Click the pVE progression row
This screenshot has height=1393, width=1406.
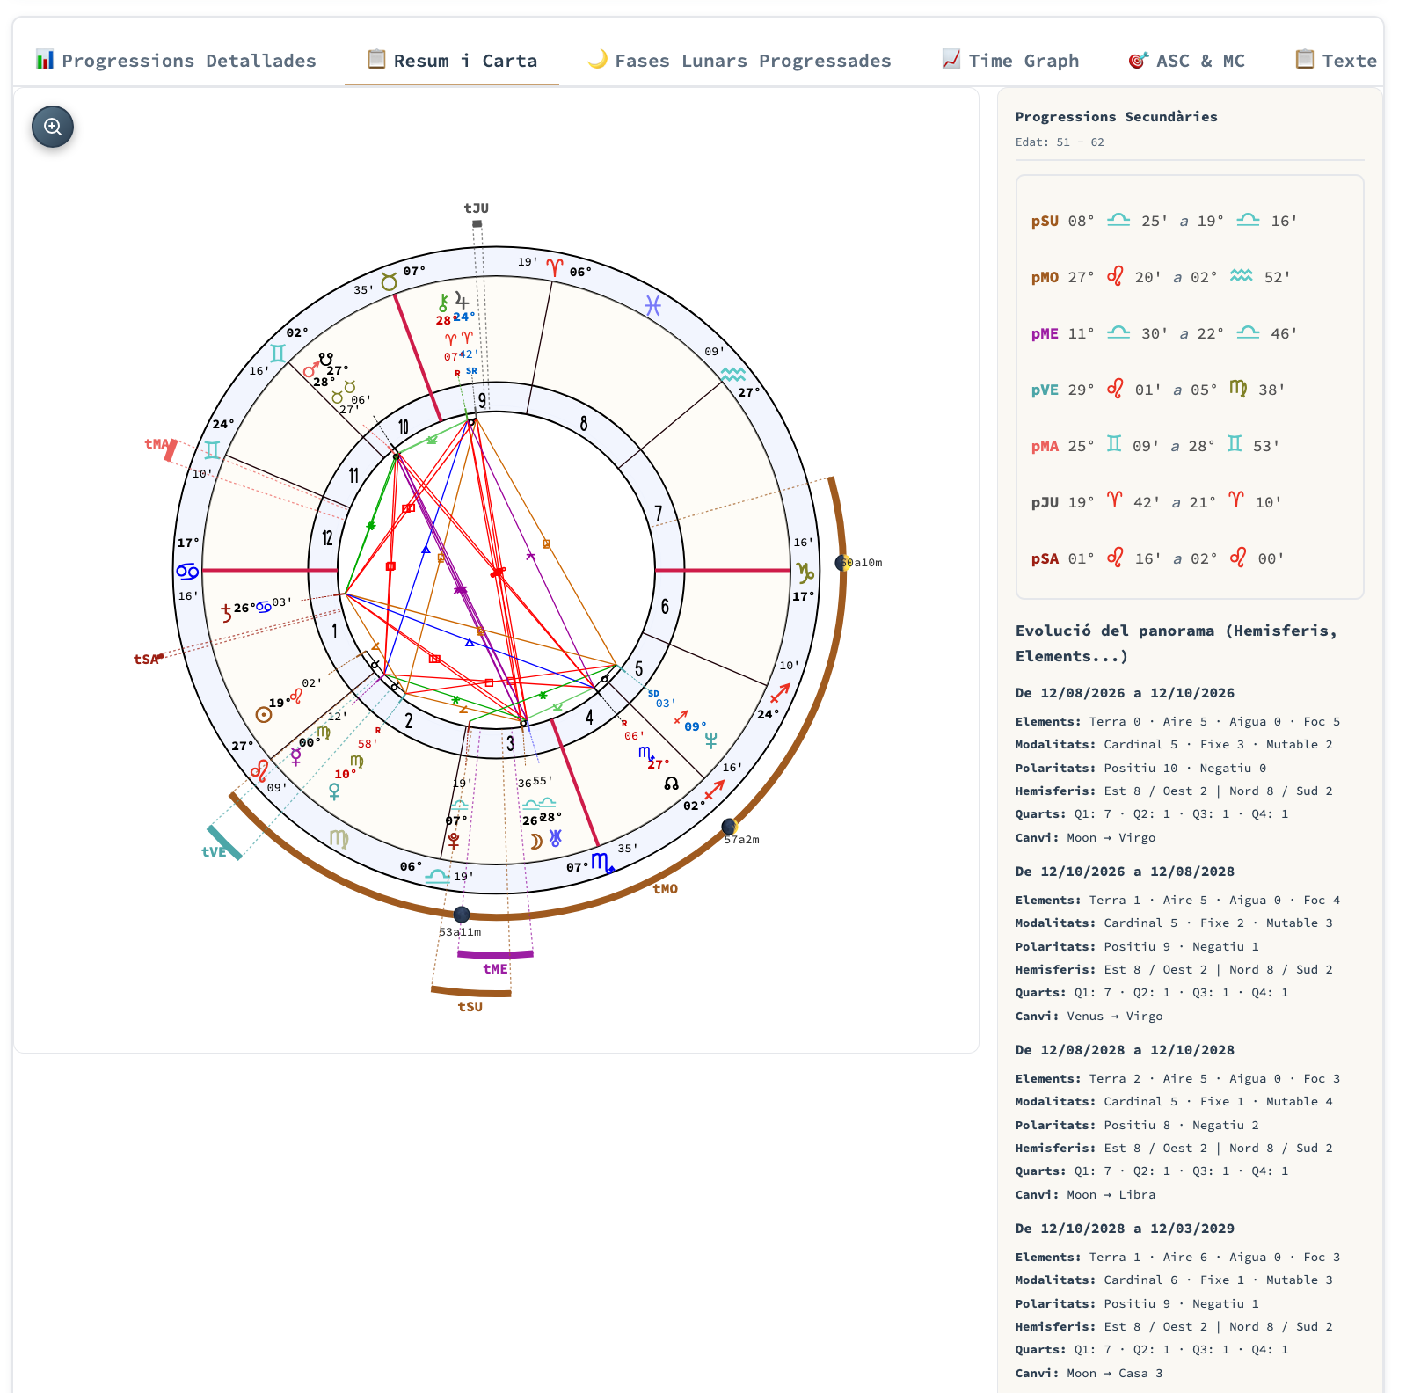tap(1190, 390)
